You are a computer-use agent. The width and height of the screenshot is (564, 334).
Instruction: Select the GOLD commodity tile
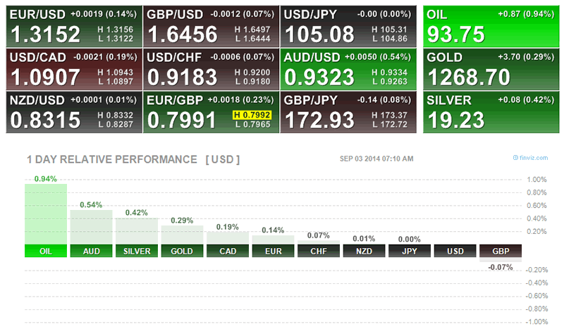coord(490,69)
